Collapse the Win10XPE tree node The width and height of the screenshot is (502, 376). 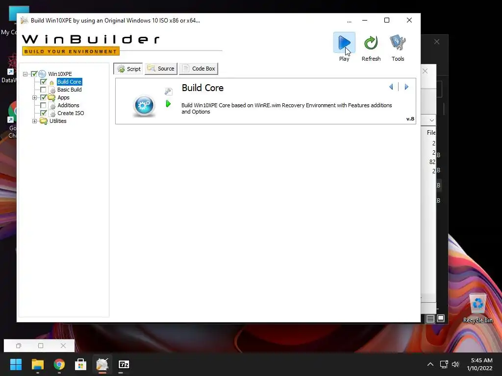pyautogui.click(x=25, y=74)
